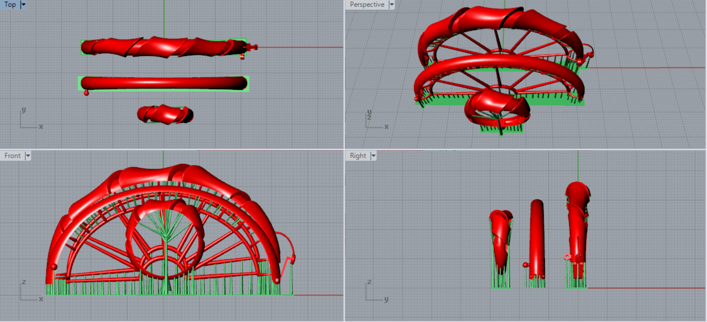Click the XZ axis icon in Front view
The image size is (707, 322).
tap(29, 292)
